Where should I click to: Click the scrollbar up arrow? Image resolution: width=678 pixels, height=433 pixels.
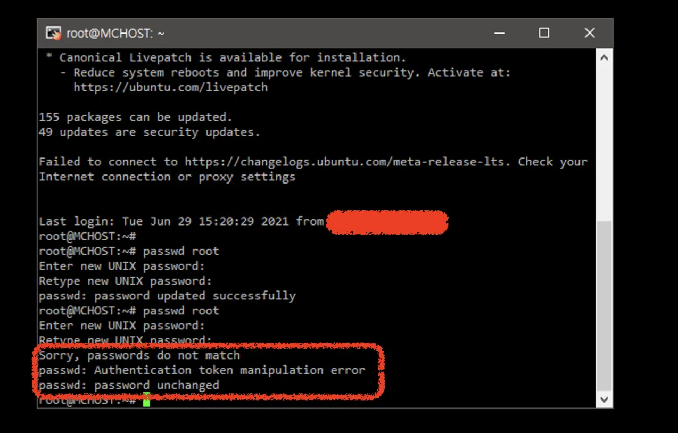pos(604,57)
